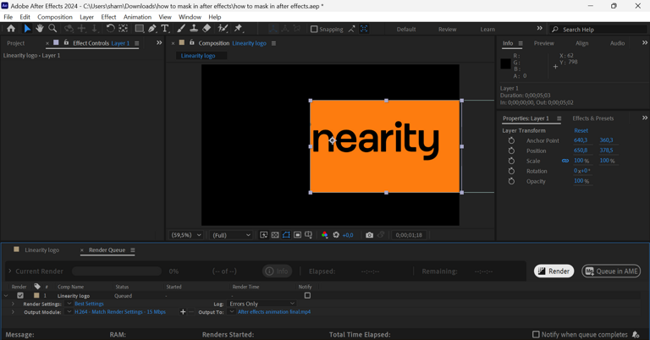This screenshot has width=650, height=340.
Task: Click the notification bell icon
Action: (636, 334)
